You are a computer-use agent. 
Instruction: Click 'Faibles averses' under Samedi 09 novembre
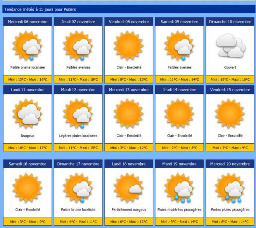click(180, 67)
